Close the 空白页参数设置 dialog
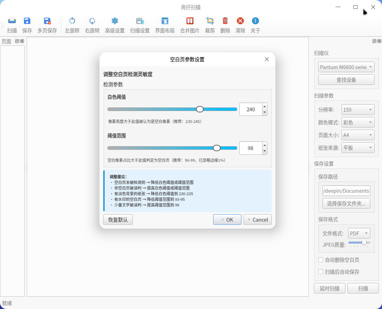Screen dimensions: 382x309 pos(267,60)
